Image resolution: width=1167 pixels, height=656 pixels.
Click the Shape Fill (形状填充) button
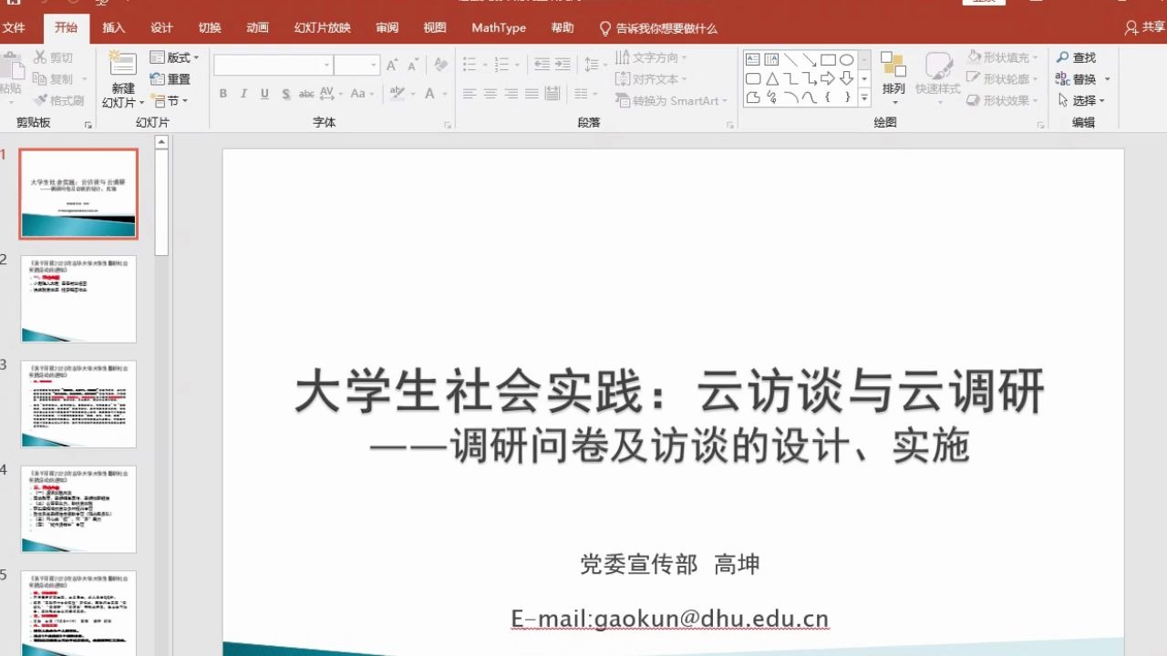1002,57
